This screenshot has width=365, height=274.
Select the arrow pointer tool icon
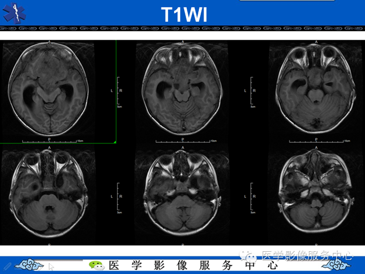click(x=51, y=266)
